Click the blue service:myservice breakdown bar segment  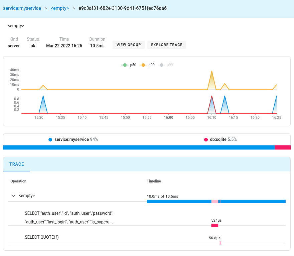coord(139,147)
